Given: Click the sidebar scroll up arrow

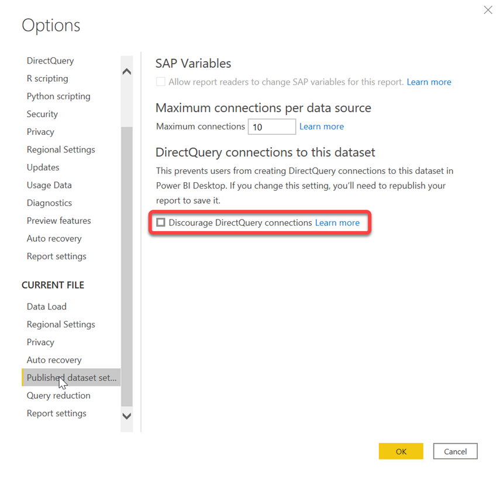Looking at the screenshot, I should point(126,71).
